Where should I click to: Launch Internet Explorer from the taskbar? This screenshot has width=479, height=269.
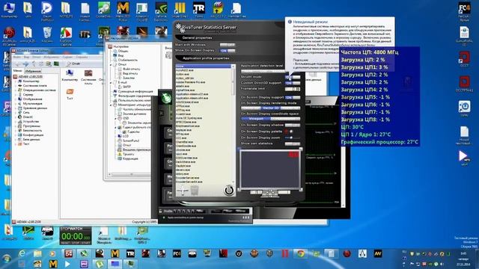(22, 253)
